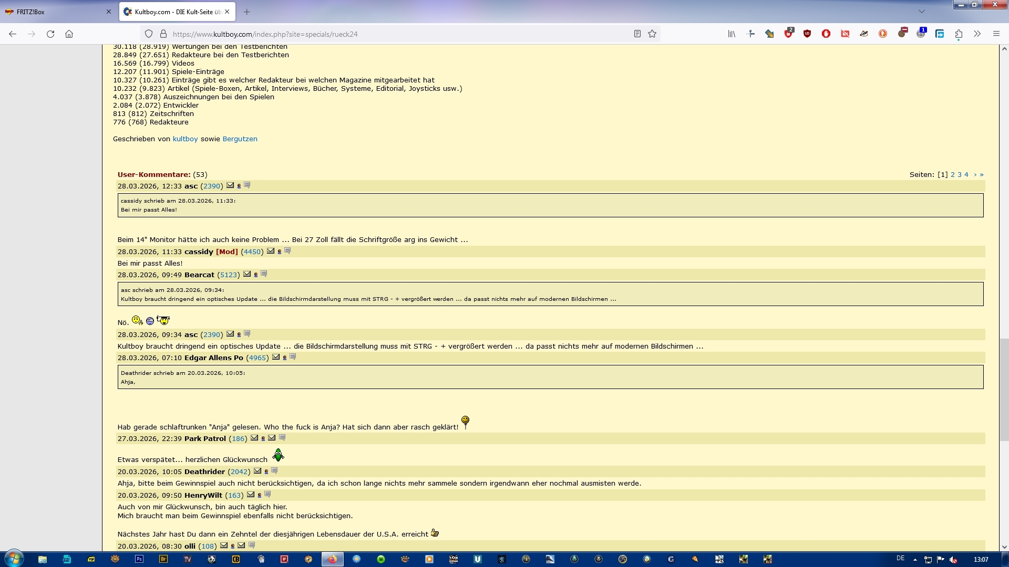1009x567 pixels.
Task: Toggle reader view in address bar
Action: click(637, 34)
